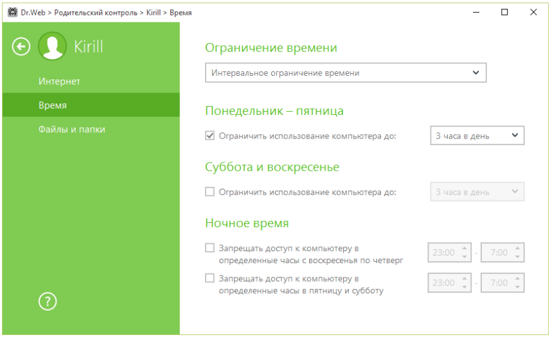The height and width of the screenshot is (337, 550).
Task: Enable weekend computer usage limit checkbox
Action: [x=209, y=192]
